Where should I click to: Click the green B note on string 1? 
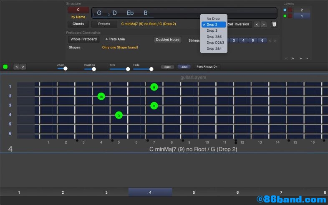[154, 87]
